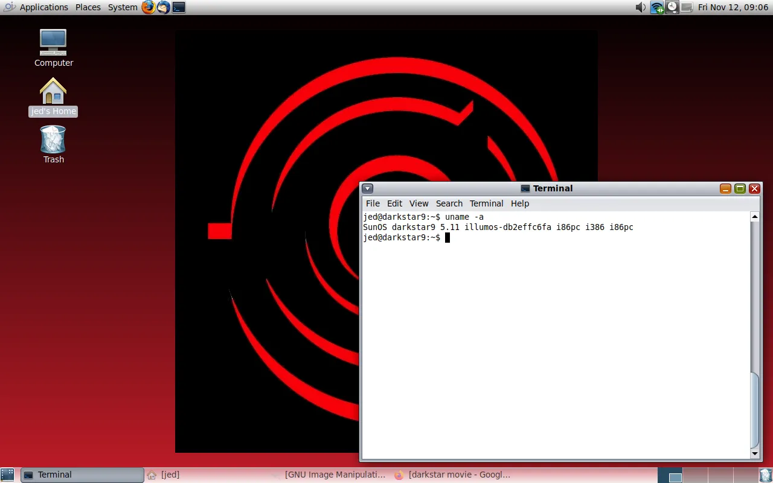Minimize the Terminal window
Screen dimensions: 773x483
[725, 189]
